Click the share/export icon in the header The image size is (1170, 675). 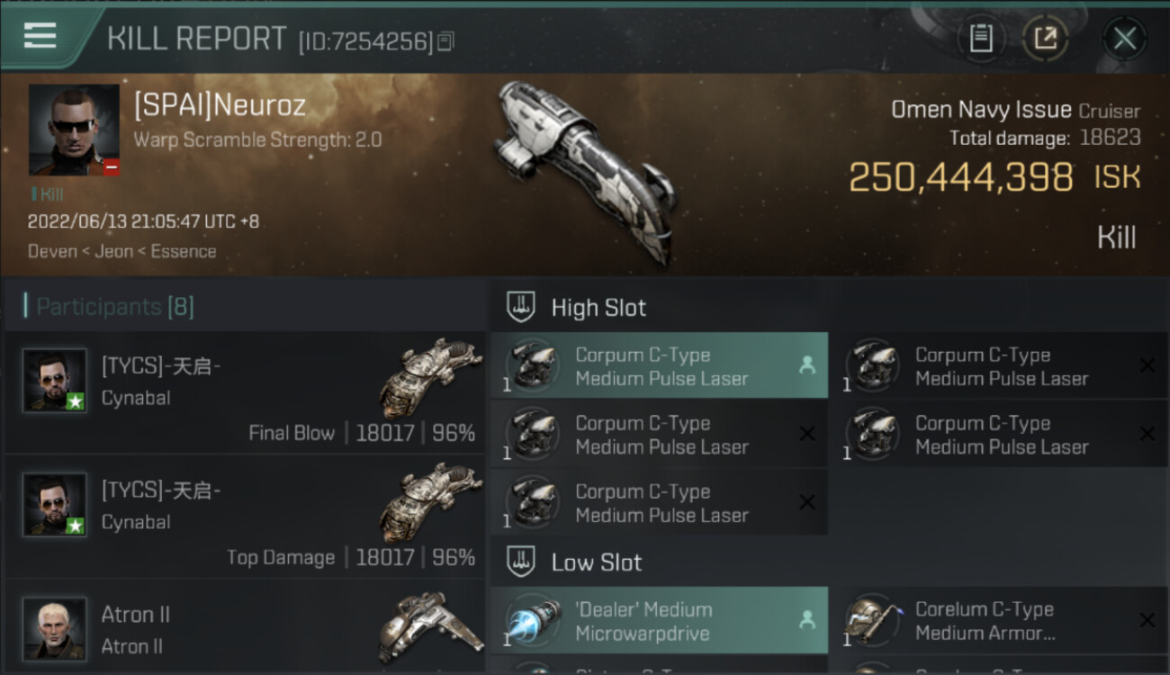(x=1045, y=38)
